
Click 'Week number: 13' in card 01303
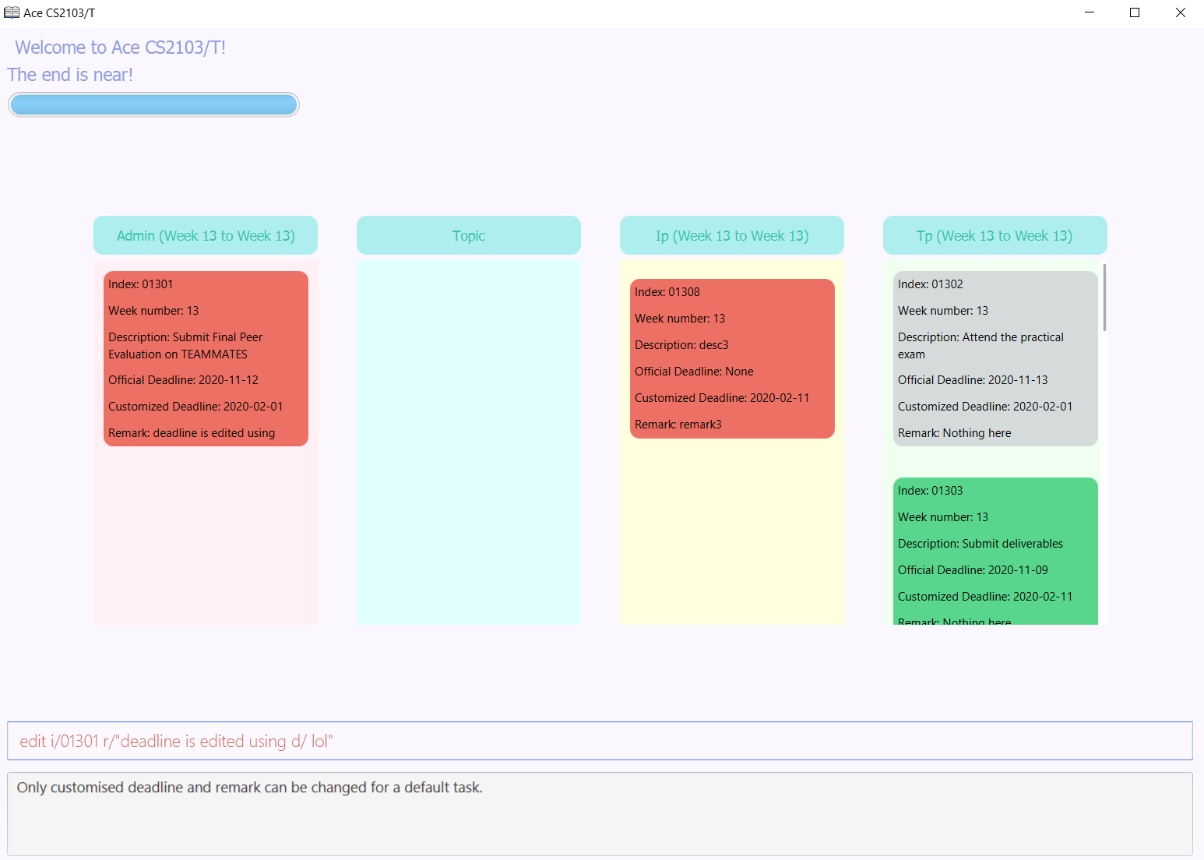point(943,517)
